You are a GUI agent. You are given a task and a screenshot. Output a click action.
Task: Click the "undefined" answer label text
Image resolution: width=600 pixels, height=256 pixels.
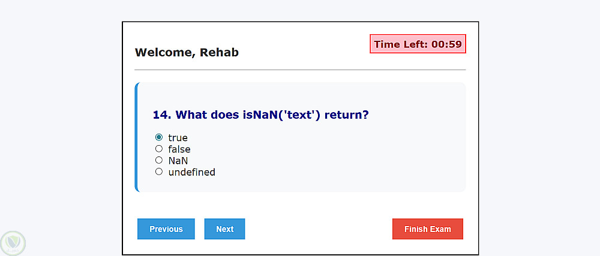pos(191,172)
